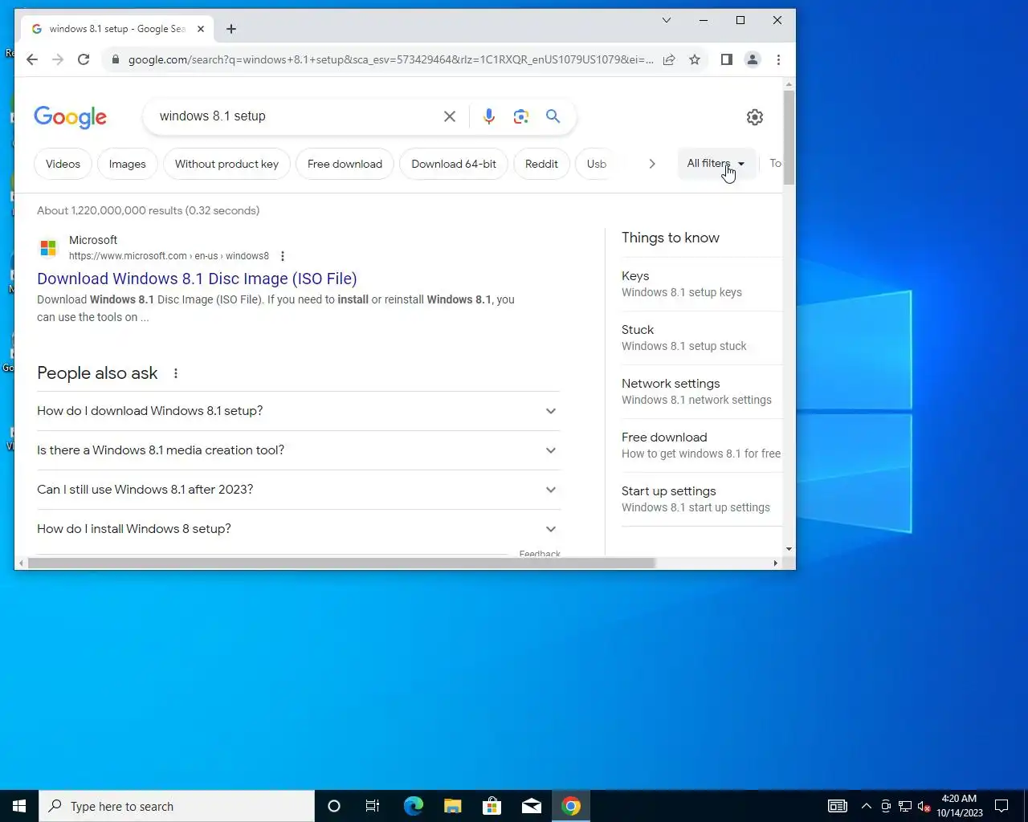Clear the search box with X icon
The height and width of the screenshot is (822, 1028).
[x=450, y=116]
